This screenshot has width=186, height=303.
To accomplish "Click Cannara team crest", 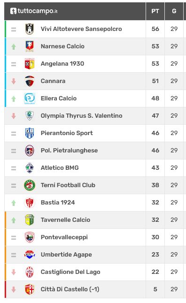I will (x=30, y=81).
